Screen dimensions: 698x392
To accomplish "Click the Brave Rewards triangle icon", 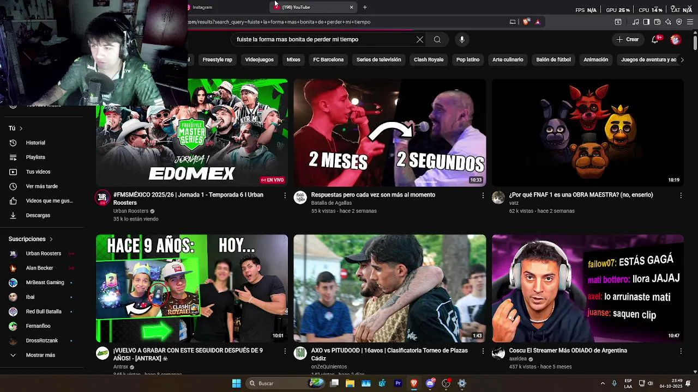I will [x=538, y=22].
